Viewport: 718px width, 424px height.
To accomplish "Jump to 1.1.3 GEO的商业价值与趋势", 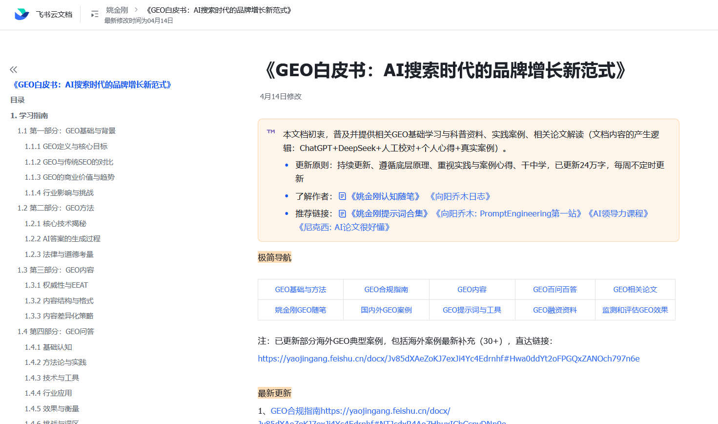I will click(69, 177).
